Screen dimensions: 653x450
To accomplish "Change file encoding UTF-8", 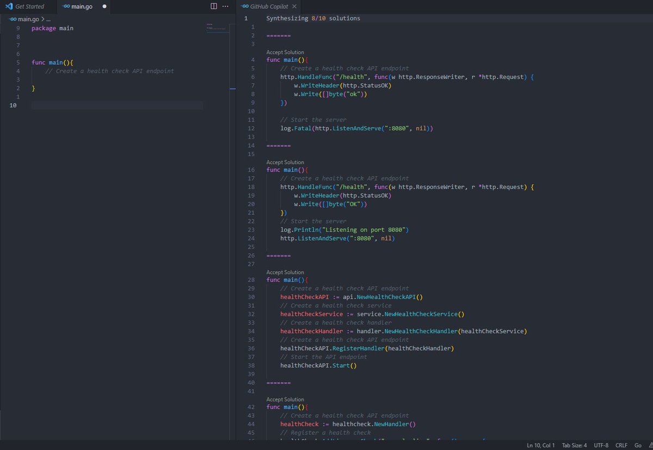I will pos(601,445).
